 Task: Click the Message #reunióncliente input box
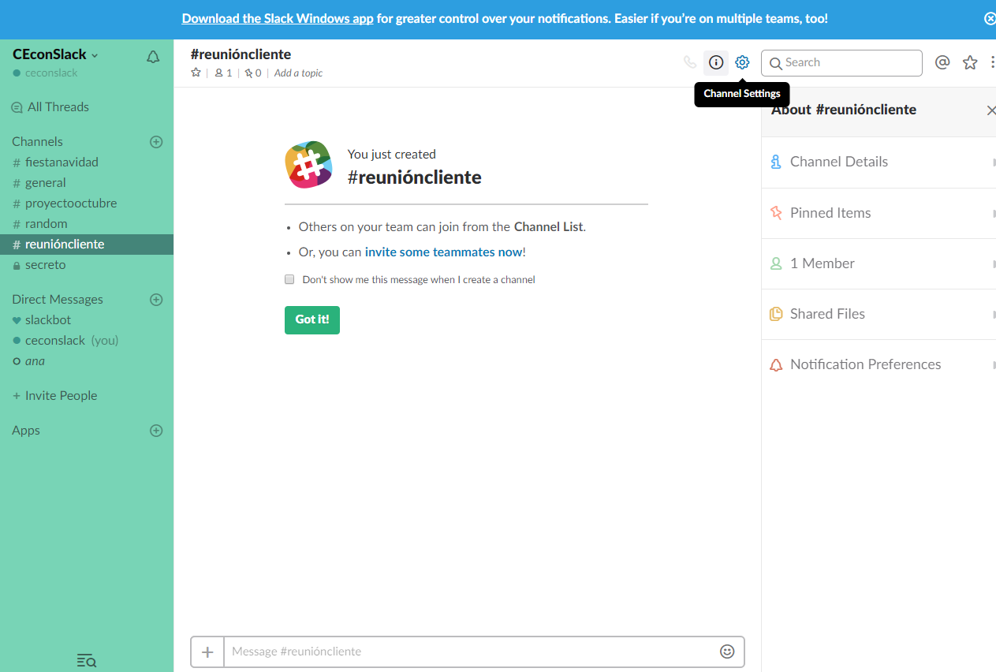(471, 651)
